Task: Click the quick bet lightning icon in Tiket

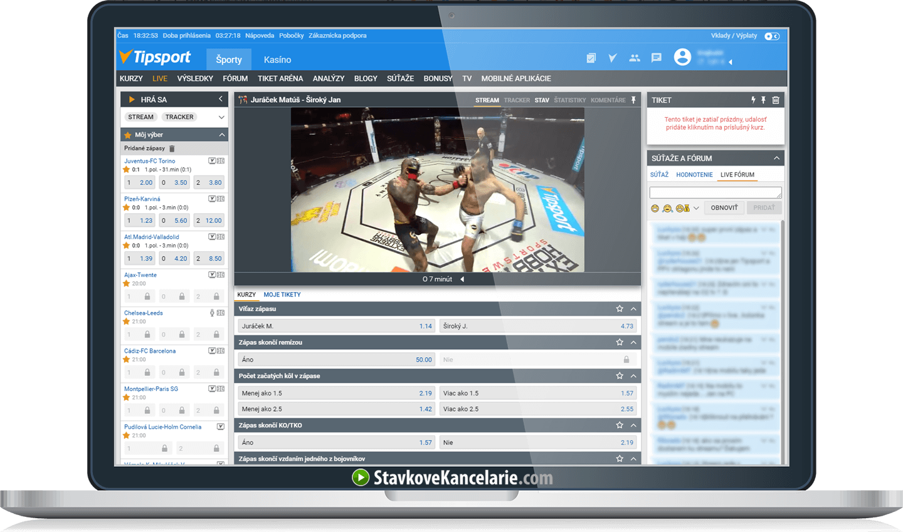Action: pyautogui.click(x=753, y=100)
